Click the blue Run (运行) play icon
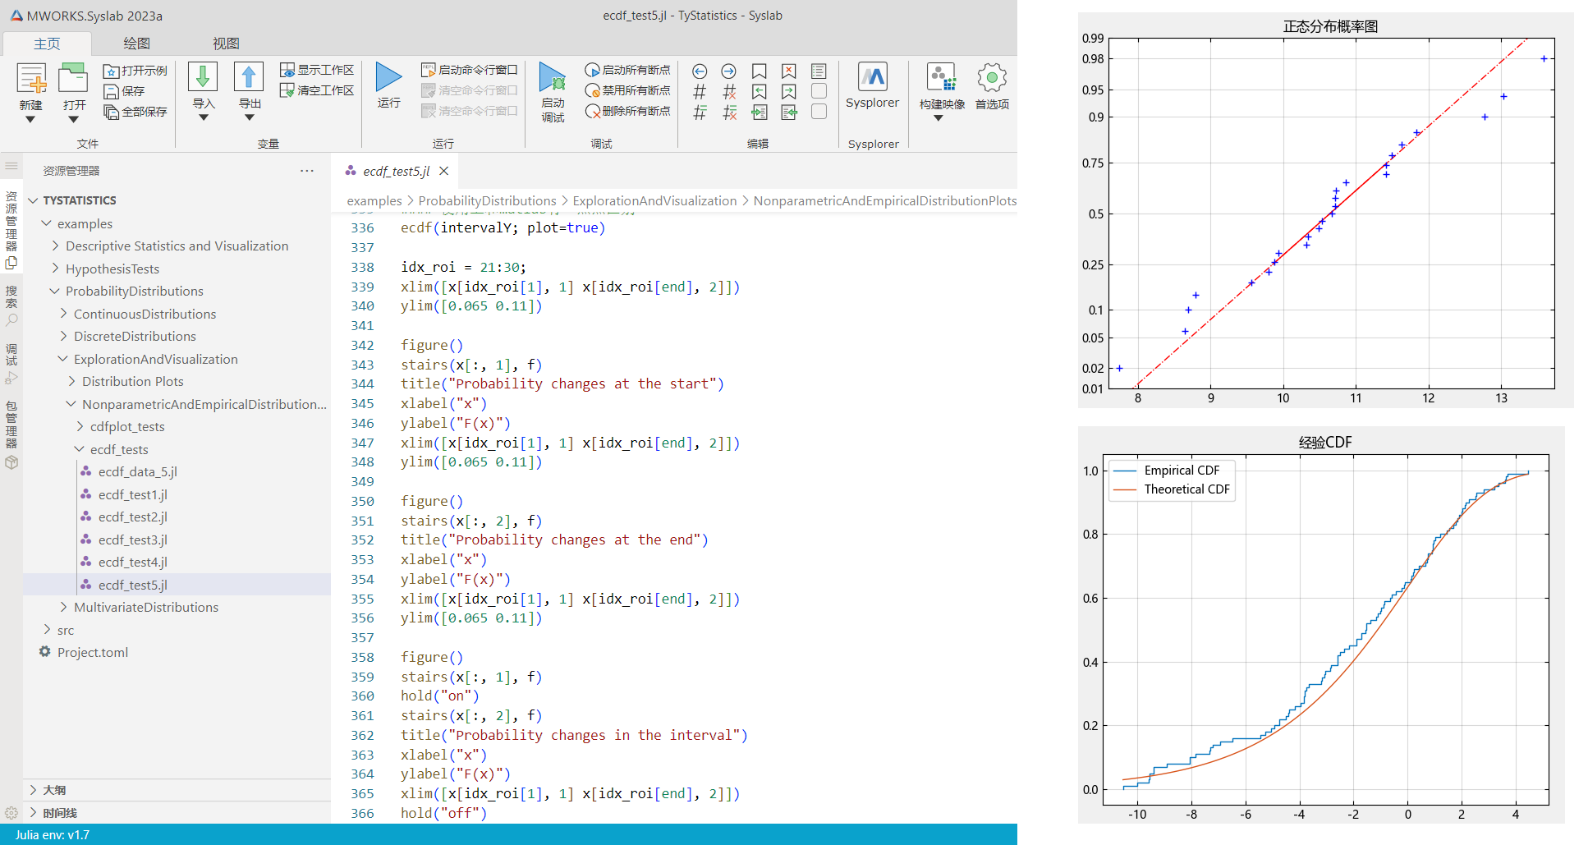 [x=388, y=78]
